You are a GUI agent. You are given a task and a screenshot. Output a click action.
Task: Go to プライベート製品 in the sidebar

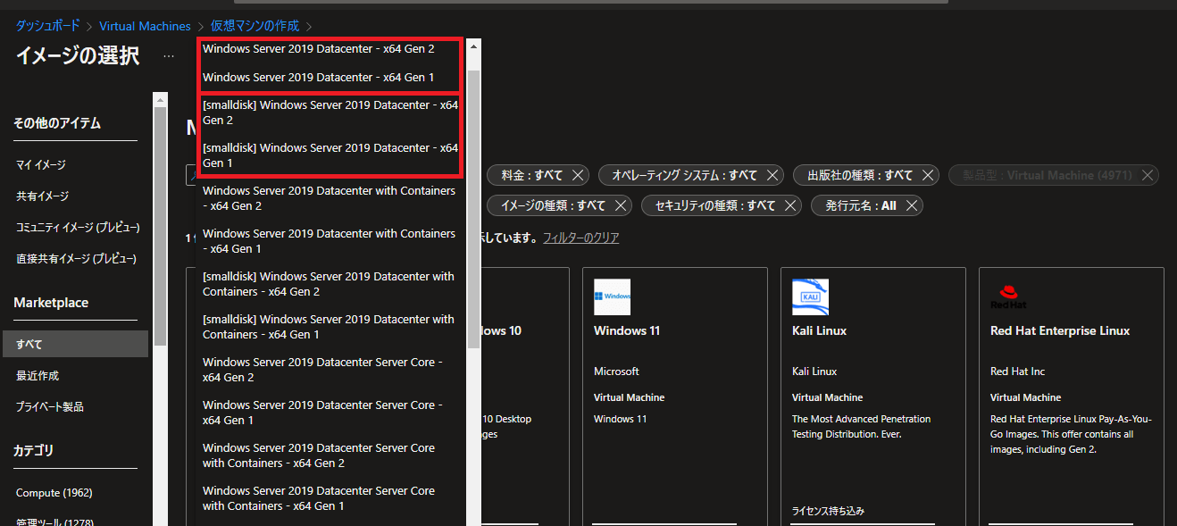pos(50,407)
